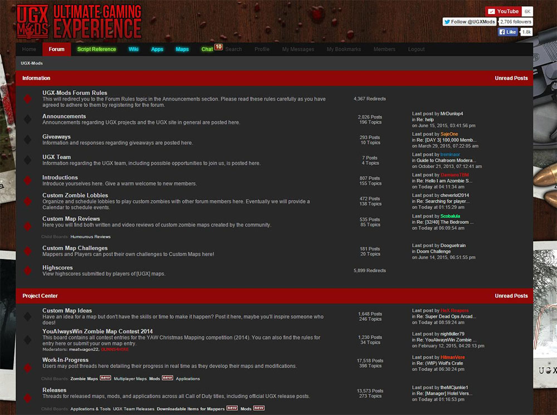
Task: Open My Messages in the navigation
Action: tap(298, 50)
